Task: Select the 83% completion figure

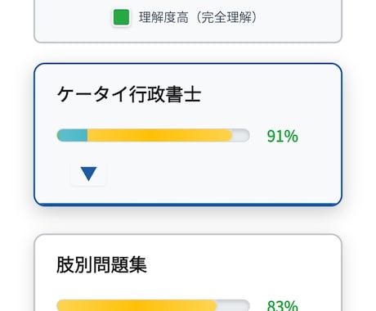Action: (x=283, y=305)
